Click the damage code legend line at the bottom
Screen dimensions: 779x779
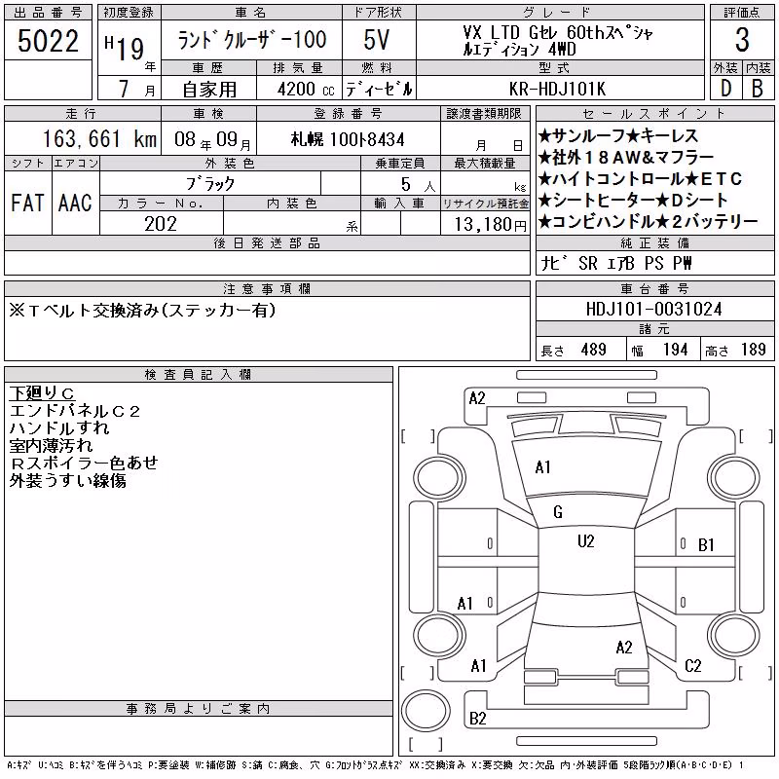[376, 765]
